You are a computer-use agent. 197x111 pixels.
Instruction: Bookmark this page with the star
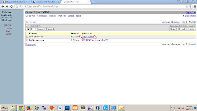(187, 6)
